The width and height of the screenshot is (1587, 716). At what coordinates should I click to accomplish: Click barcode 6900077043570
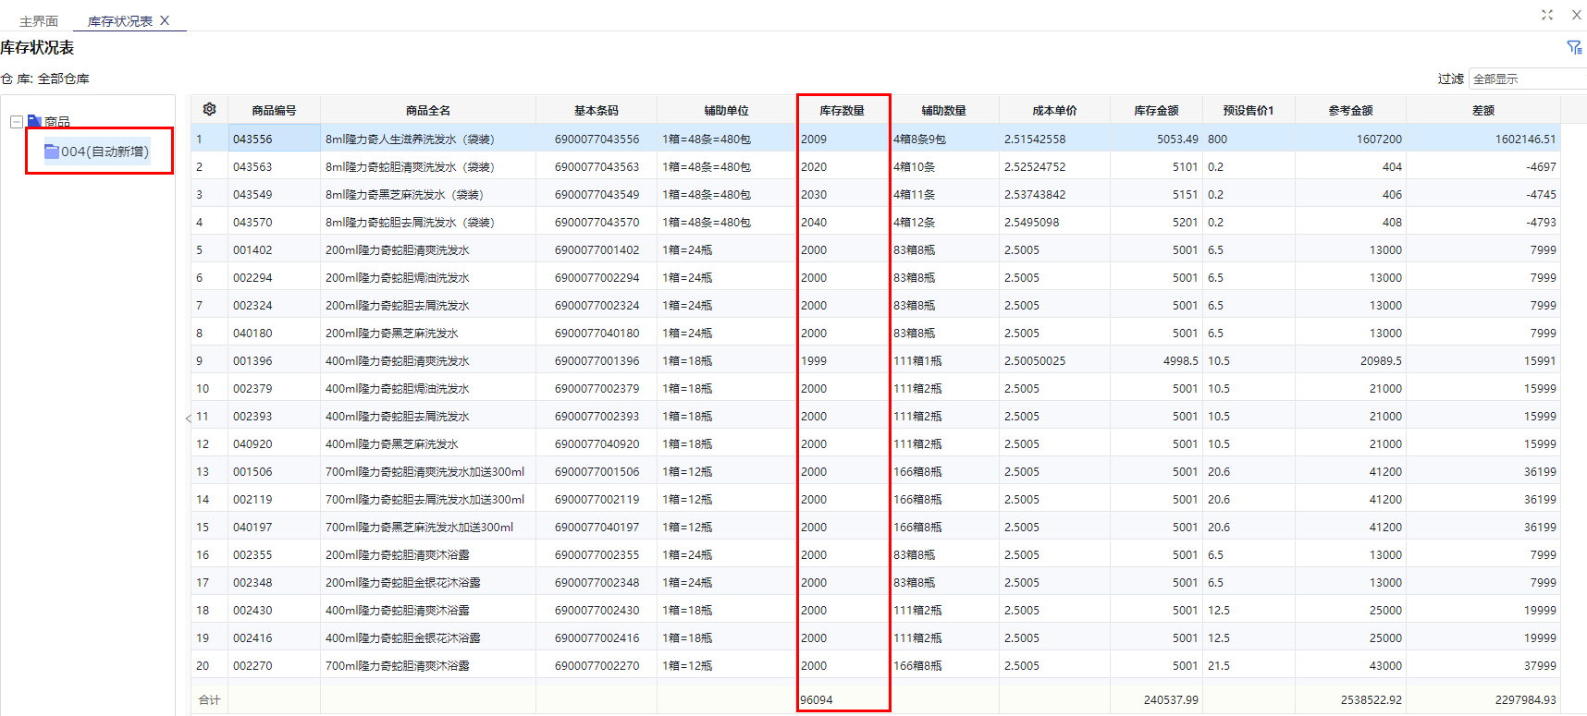coord(597,222)
